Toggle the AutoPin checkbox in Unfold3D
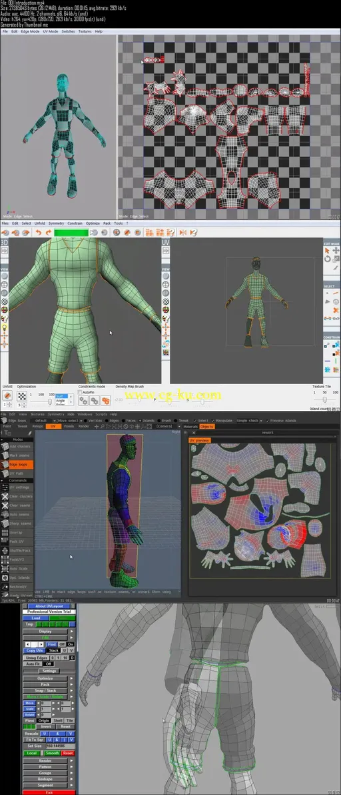The image size is (341, 795). (81, 392)
